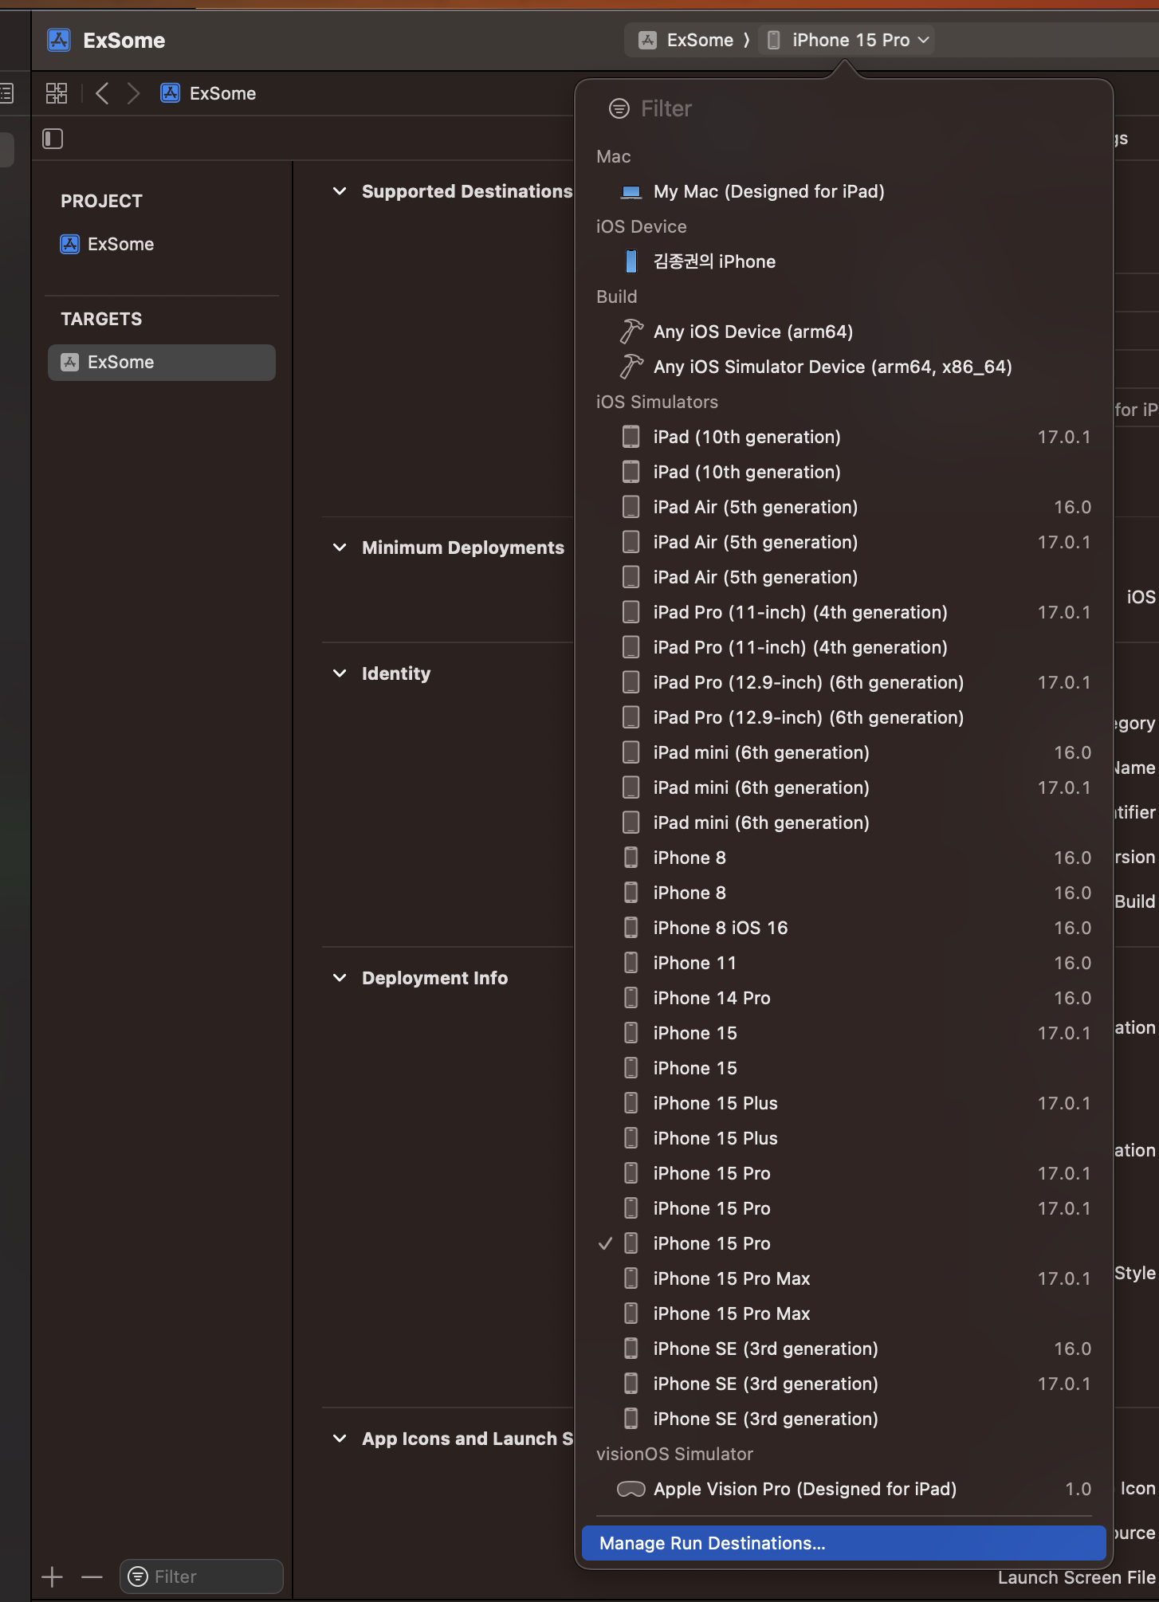Image resolution: width=1159 pixels, height=1602 pixels.
Task: Click the blue phone icon for 김종권의 iPhone
Action: coord(631,261)
